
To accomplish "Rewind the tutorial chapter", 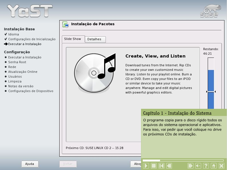I will coord(169,166).
